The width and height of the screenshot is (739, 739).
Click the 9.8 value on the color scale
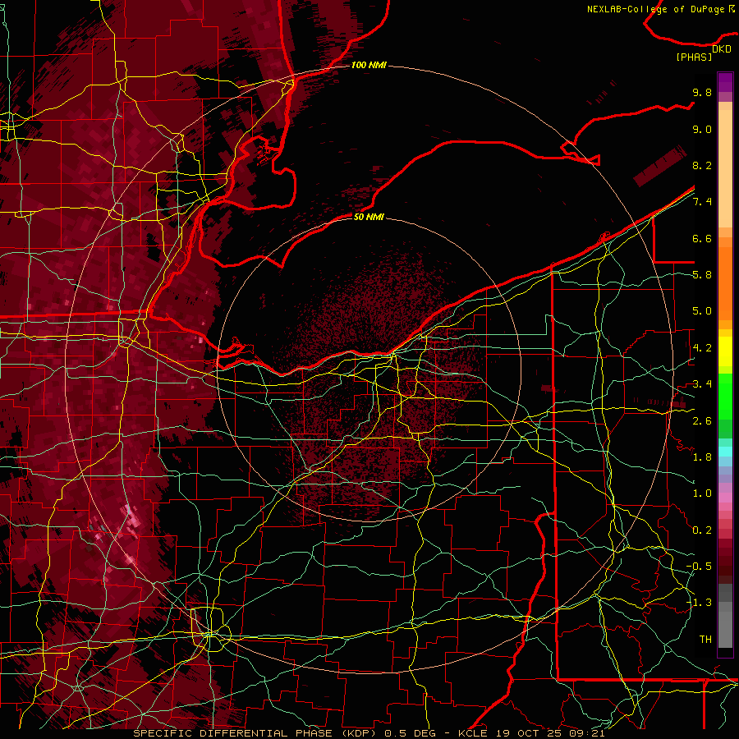[x=702, y=92]
